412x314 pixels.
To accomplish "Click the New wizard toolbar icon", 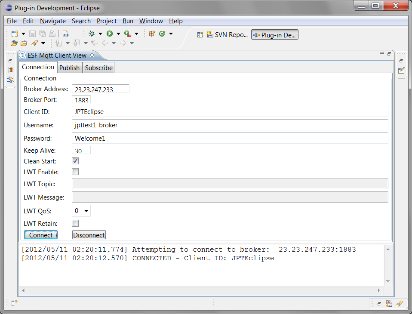I will pyautogui.click(x=15, y=34).
